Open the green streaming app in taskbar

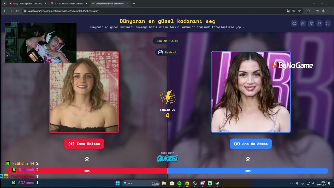210,183
